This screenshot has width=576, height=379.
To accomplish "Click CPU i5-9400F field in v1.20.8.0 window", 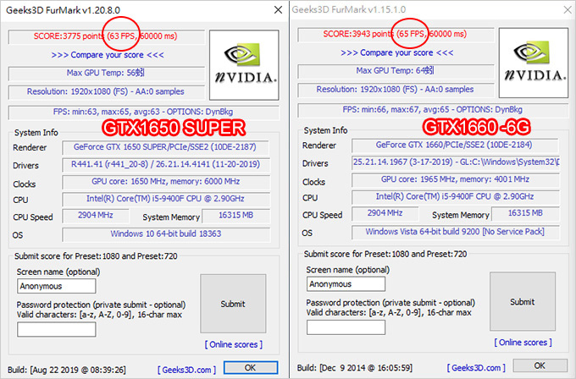I will [x=166, y=199].
